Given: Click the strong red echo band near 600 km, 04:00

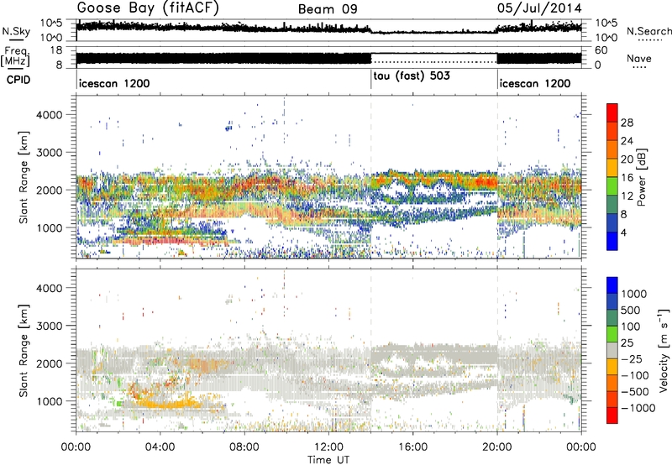Looking at the screenshot, I should pyautogui.click(x=170, y=242).
